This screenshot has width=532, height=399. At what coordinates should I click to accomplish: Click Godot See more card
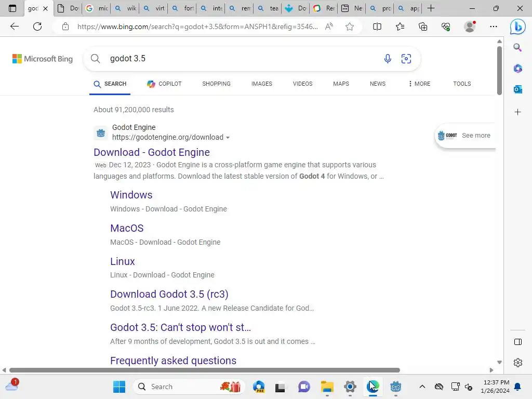(x=465, y=136)
